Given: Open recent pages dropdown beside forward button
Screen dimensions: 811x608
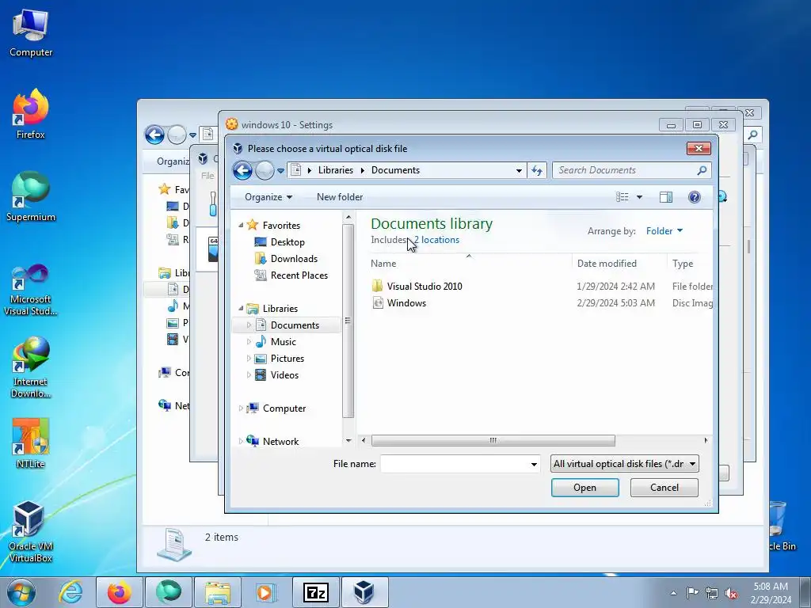Looking at the screenshot, I should tap(281, 171).
